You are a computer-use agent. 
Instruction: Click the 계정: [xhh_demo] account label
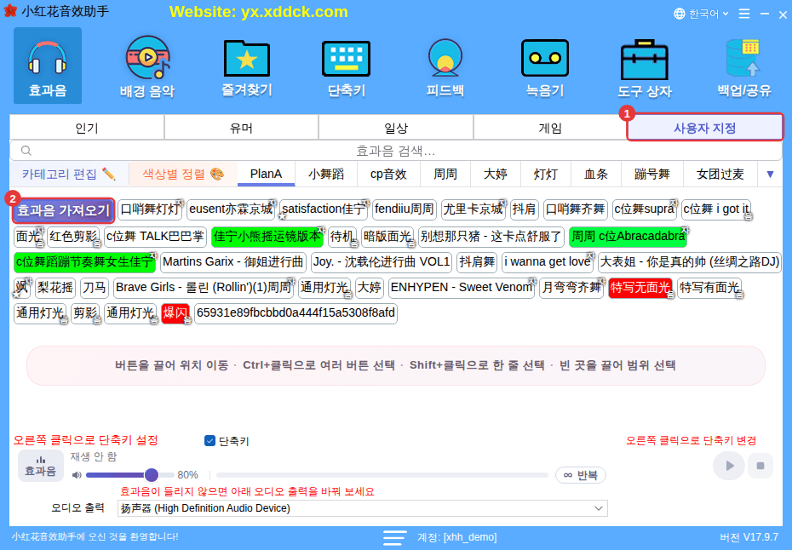[x=456, y=537]
